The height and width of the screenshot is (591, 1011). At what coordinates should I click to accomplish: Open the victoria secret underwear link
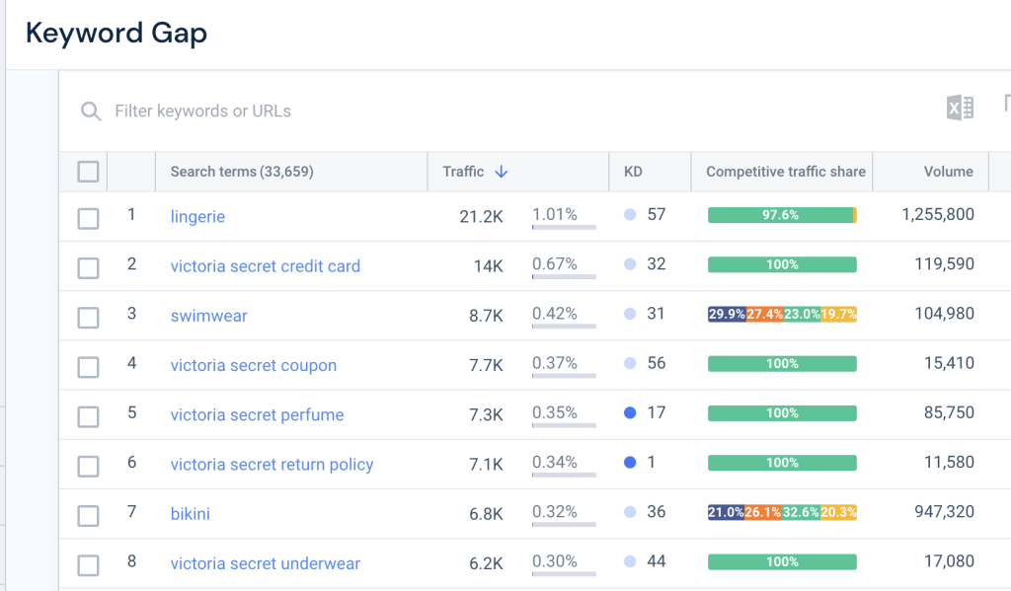pos(265,563)
